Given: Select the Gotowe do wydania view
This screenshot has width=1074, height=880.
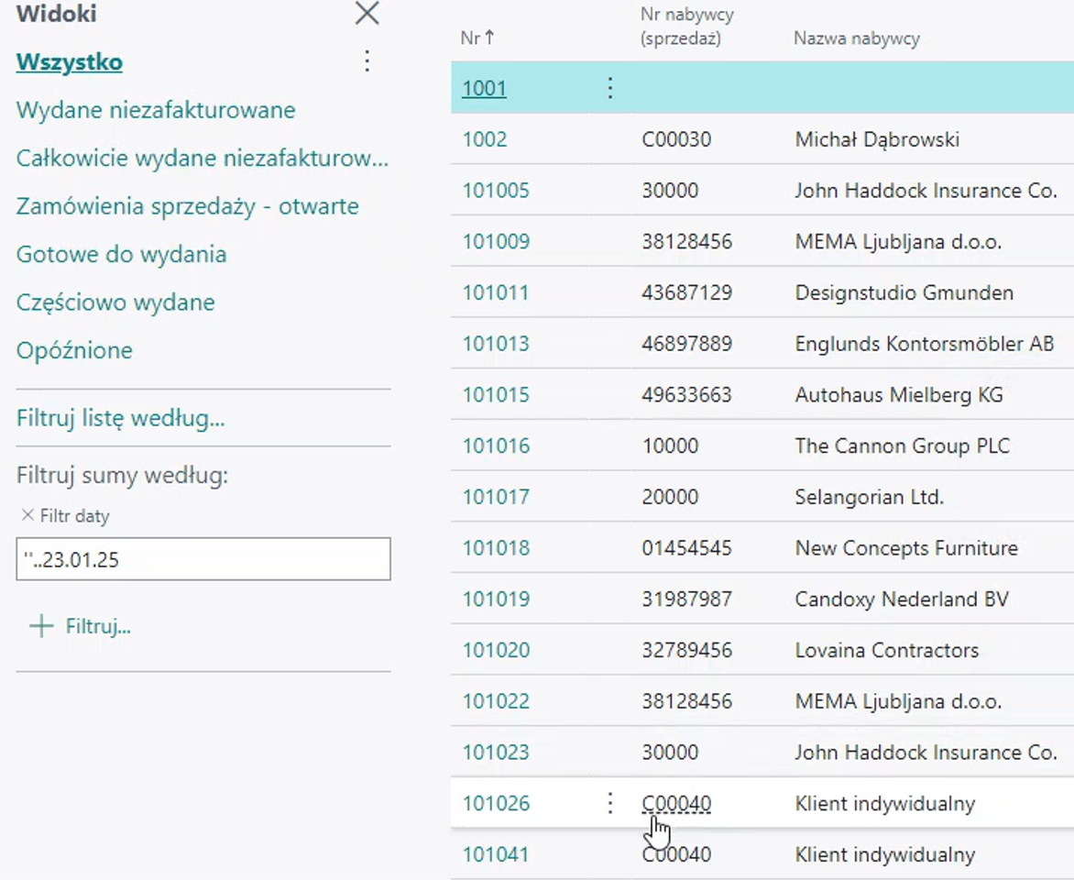Looking at the screenshot, I should pyautogui.click(x=121, y=254).
